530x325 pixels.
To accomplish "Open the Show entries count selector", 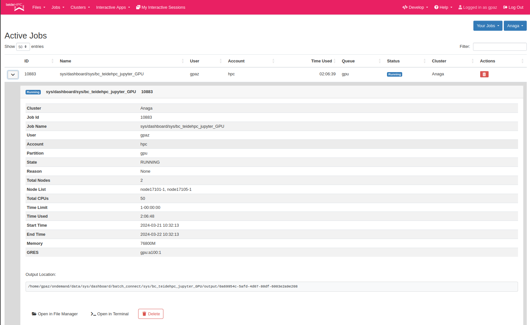I will coord(23,47).
